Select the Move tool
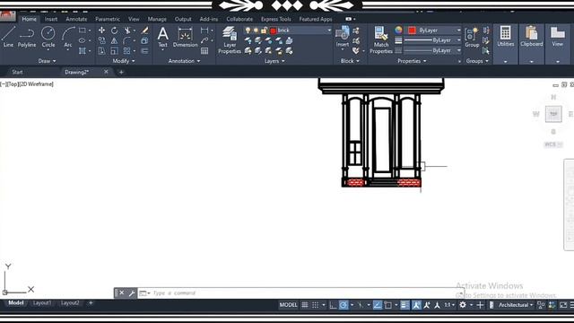Viewport: 574px width, 323px height. click(101, 31)
